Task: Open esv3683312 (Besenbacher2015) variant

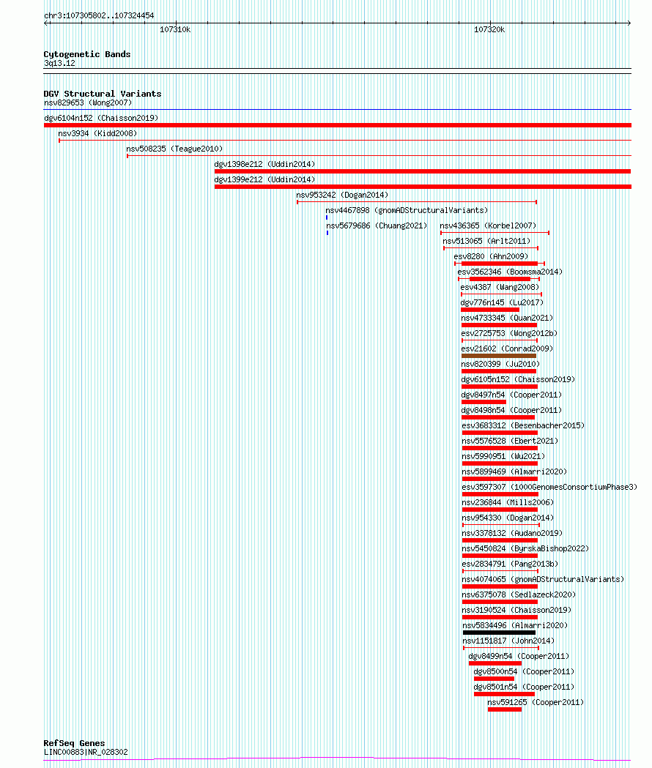Action: 523,425
